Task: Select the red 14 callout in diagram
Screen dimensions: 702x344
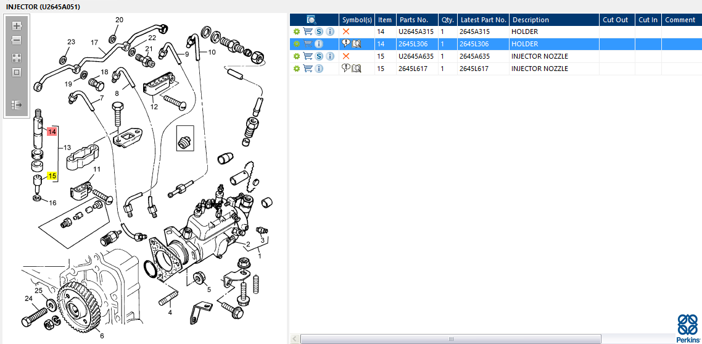Action: tap(52, 132)
